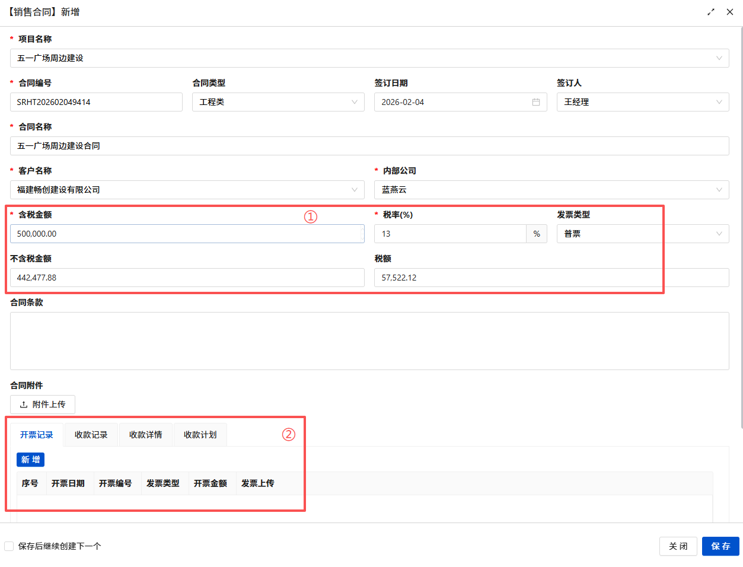Click the fullscreen expand icon in dialog header
This screenshot has width=743, height=567.
(x=711, y=12)
